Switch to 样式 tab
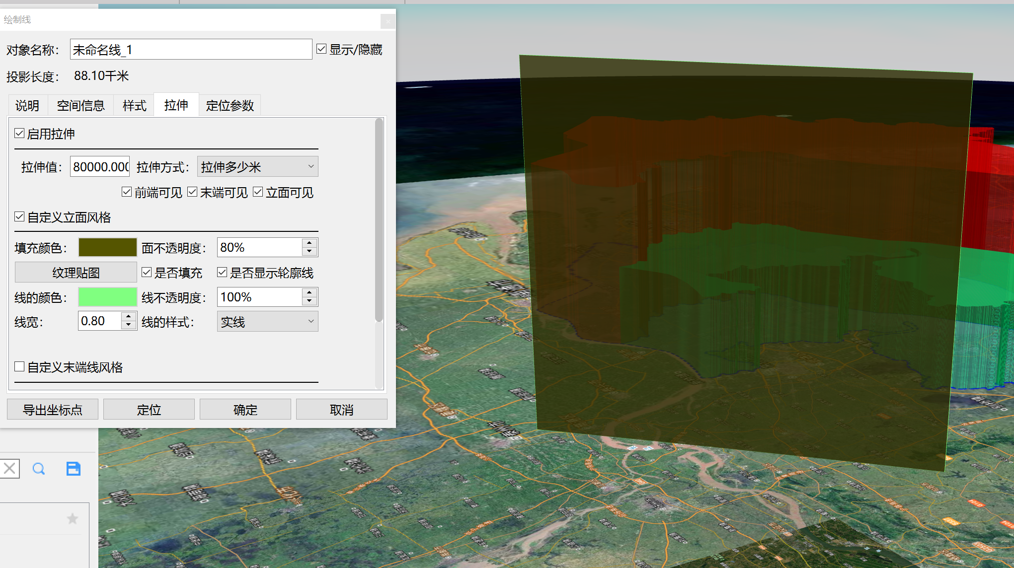Screen dimensions: 1014x568 click(134, 105)
